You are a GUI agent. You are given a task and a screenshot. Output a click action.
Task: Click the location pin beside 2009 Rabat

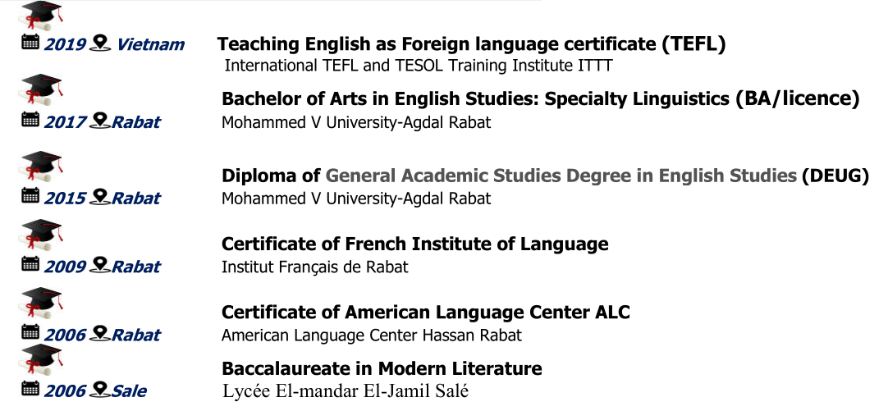pos(100,265)
